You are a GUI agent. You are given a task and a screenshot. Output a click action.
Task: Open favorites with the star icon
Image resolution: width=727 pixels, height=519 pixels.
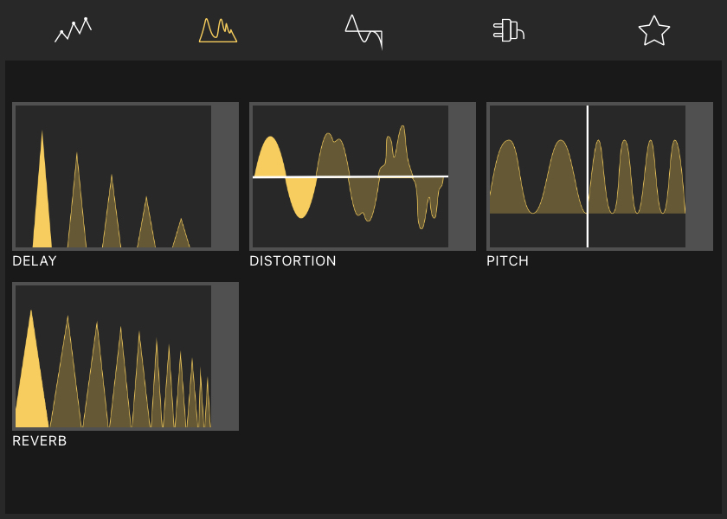tap(654, 30)
